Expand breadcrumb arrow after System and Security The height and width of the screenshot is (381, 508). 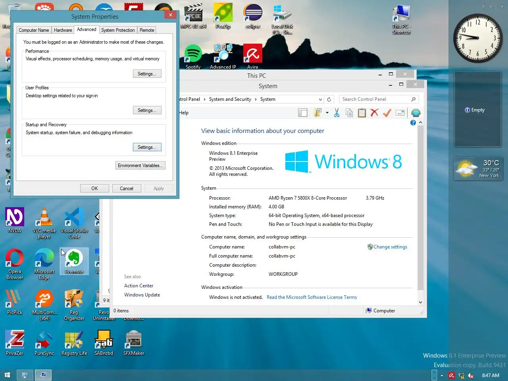click(256, 99)
